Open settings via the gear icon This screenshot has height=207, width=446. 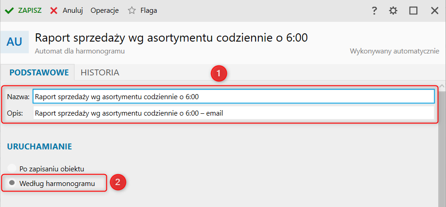(393, 11)
